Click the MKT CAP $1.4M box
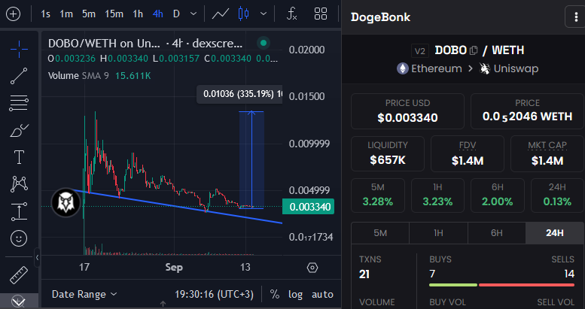Screen dimensions: 585x309 pos(547,153)
